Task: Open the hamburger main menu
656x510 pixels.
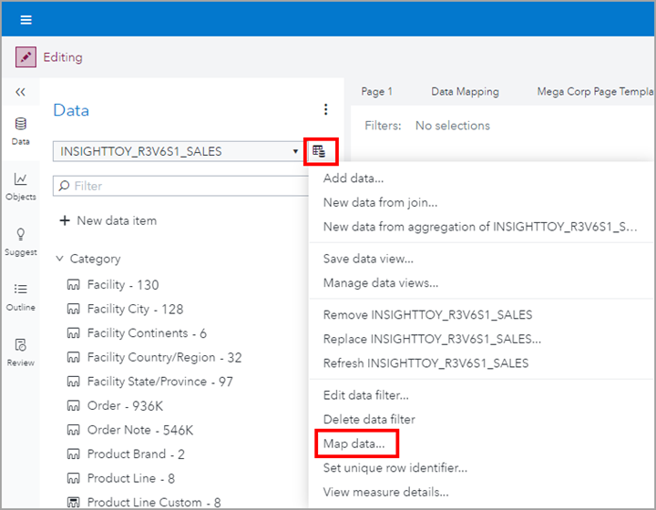Action: click(26, 19)
